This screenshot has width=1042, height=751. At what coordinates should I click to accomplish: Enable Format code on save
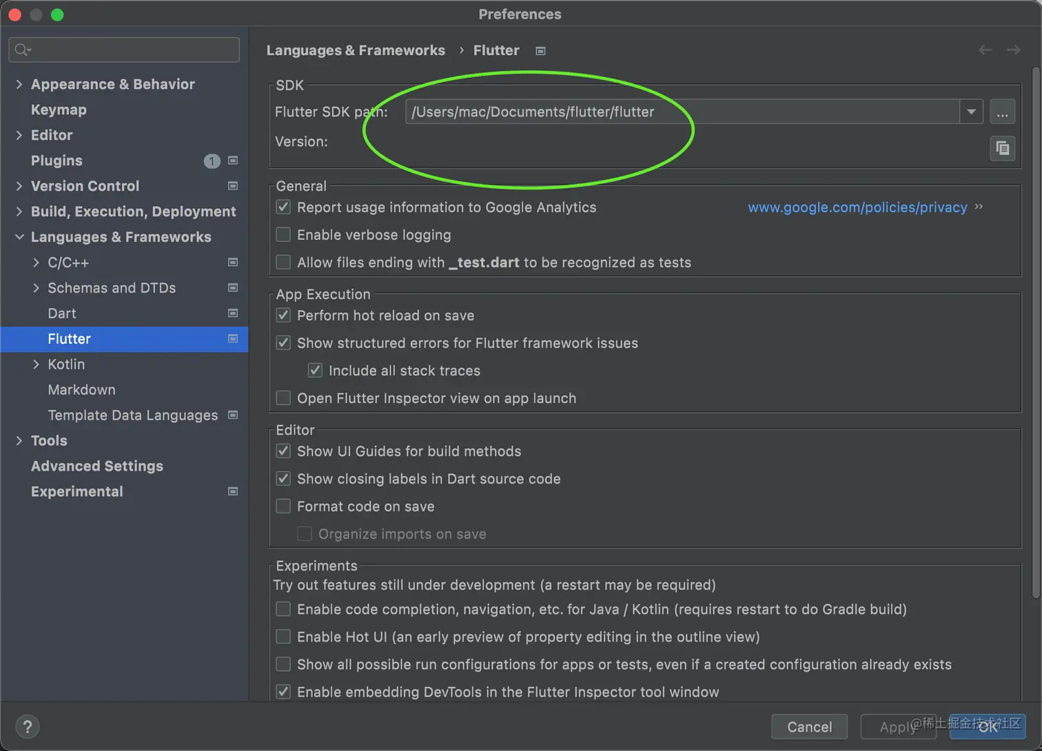coord(283,506)
